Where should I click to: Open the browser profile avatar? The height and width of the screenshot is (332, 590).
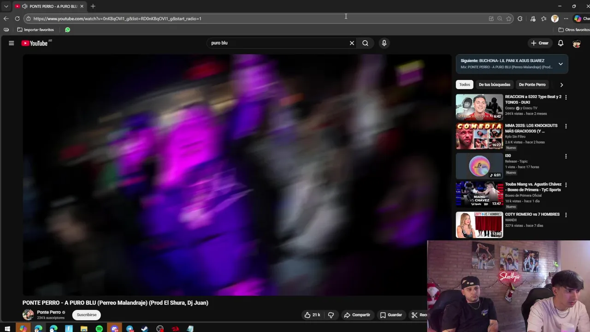[x=555, y=18]
